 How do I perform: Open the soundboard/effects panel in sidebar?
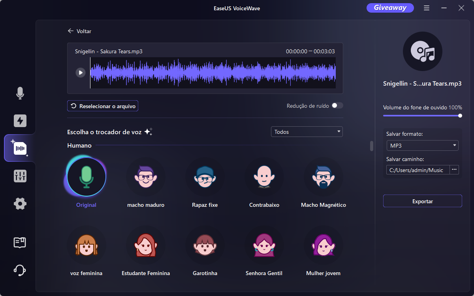point(19,176)
